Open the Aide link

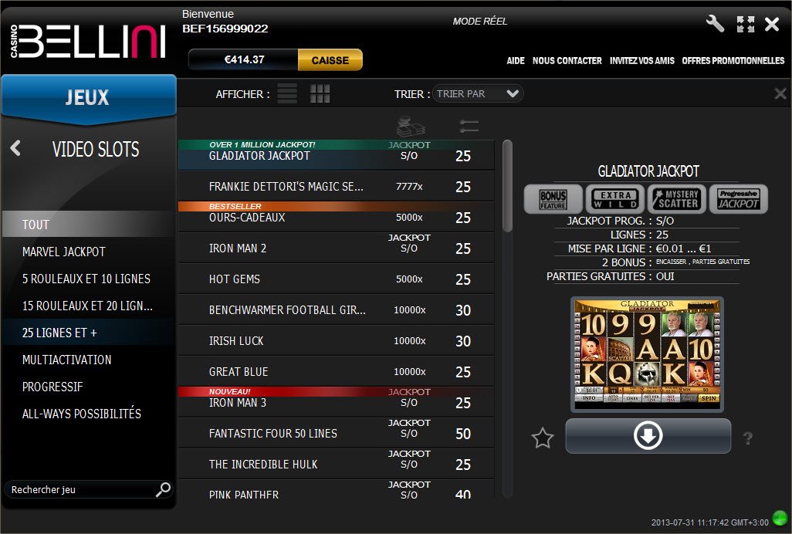point(515,60)
